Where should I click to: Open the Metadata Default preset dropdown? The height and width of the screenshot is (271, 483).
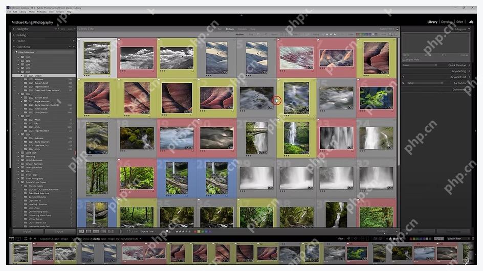point(425,83)
